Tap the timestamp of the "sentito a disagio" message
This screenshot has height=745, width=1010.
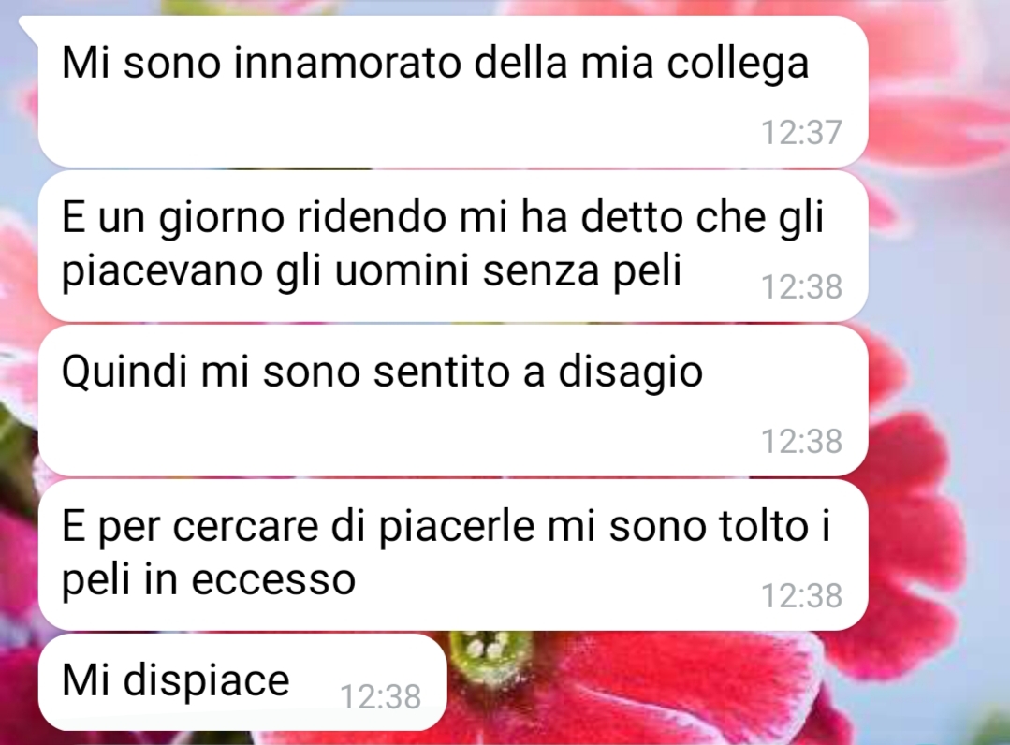[x=801, y=442]
